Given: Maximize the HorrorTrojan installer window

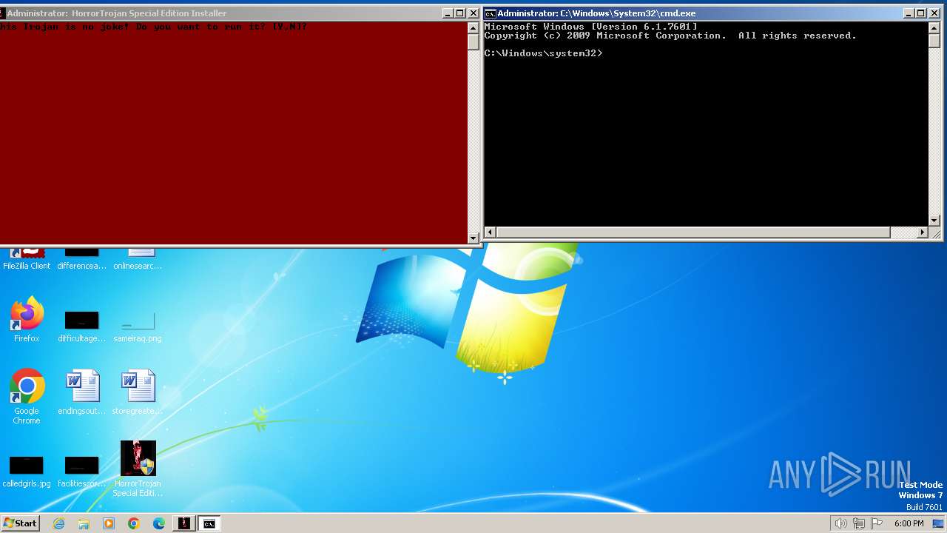Looking at the screenshot, I should pyautogui.click(x=460, y=13).
